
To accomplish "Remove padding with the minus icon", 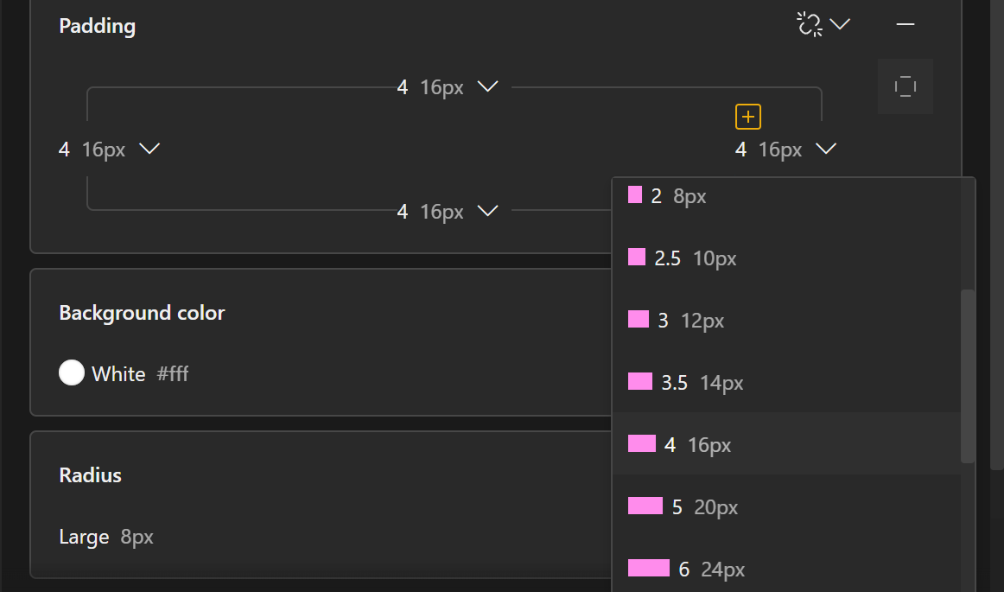I will point(906,24).
